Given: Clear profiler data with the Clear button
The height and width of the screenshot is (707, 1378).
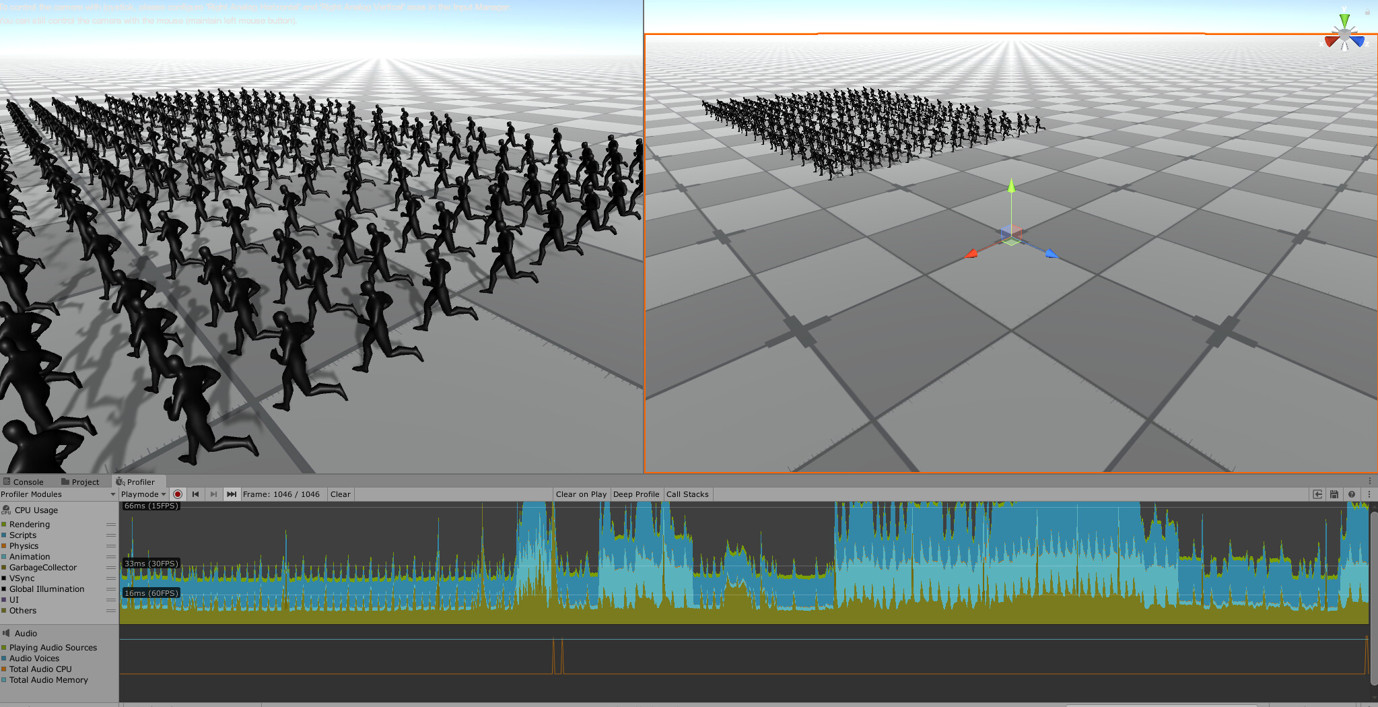Looking at the screenshot, I should (340, 494).
